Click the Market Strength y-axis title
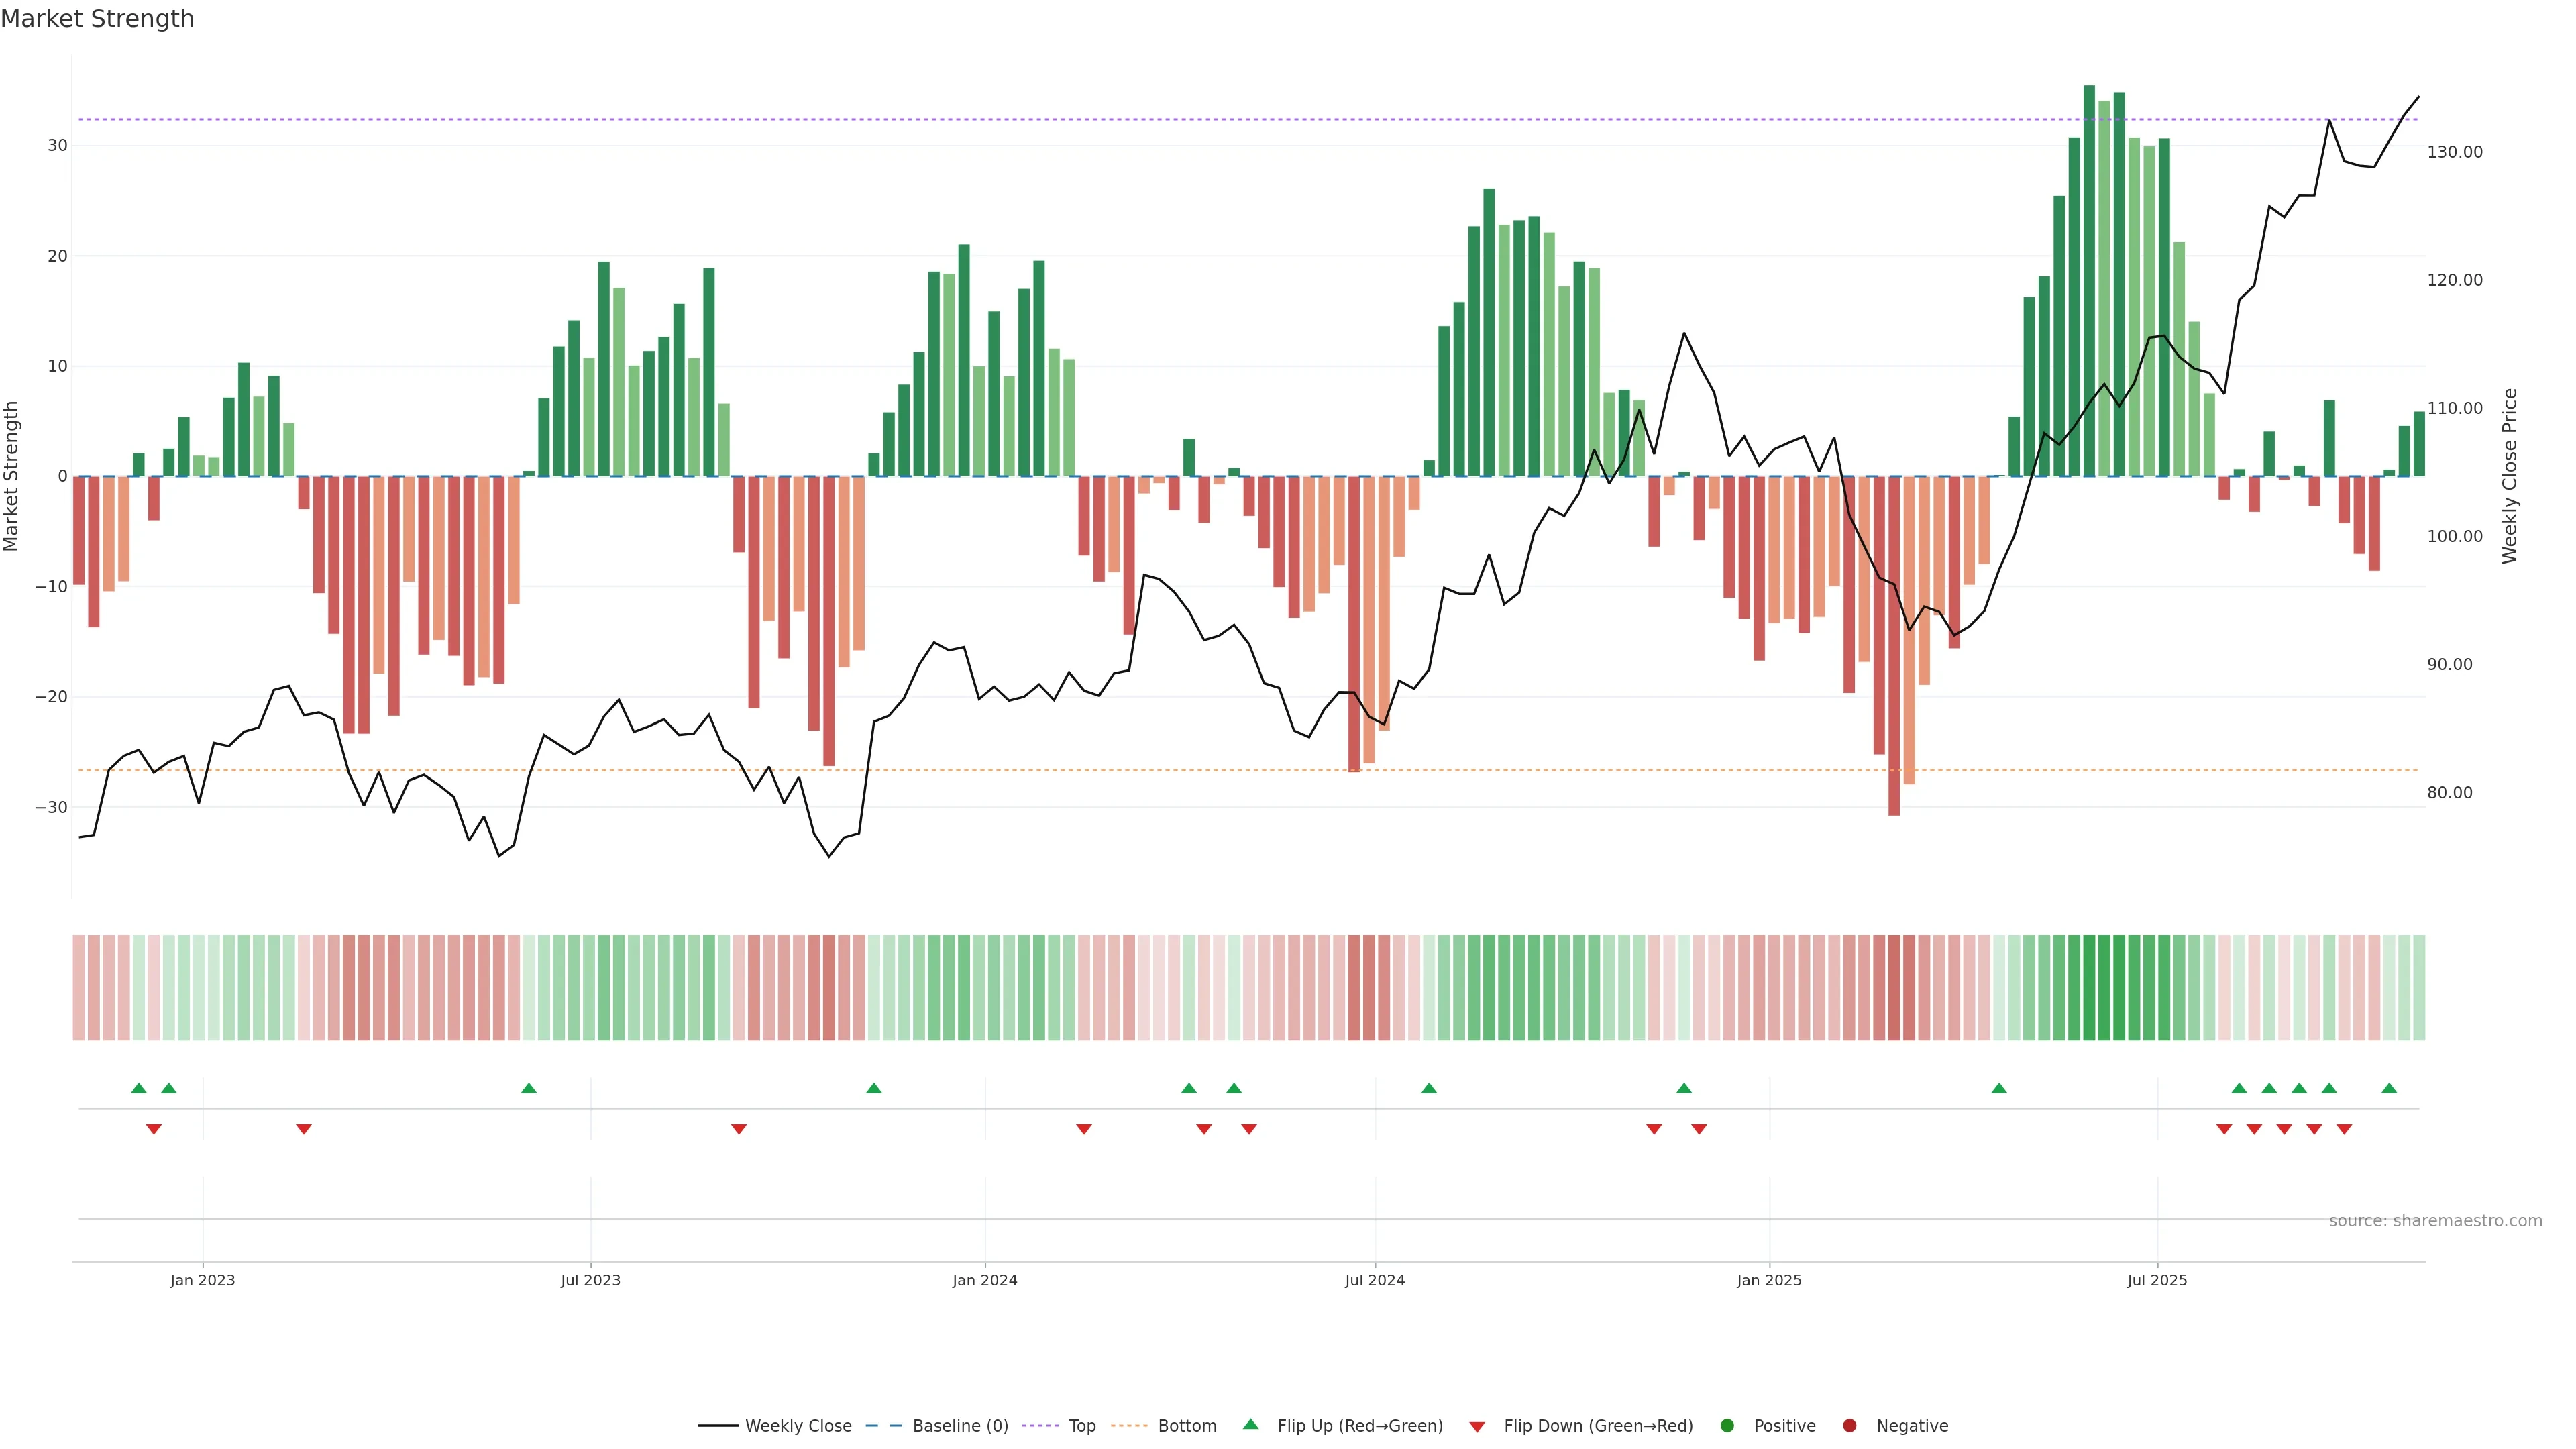2576x1449 pixels. click(x=12, y=476)
